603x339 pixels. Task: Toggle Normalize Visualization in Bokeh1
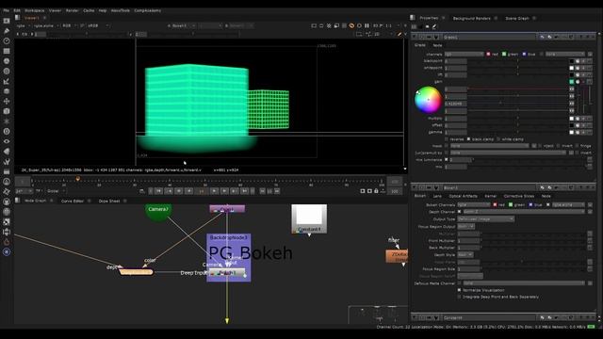coord(459,290)
